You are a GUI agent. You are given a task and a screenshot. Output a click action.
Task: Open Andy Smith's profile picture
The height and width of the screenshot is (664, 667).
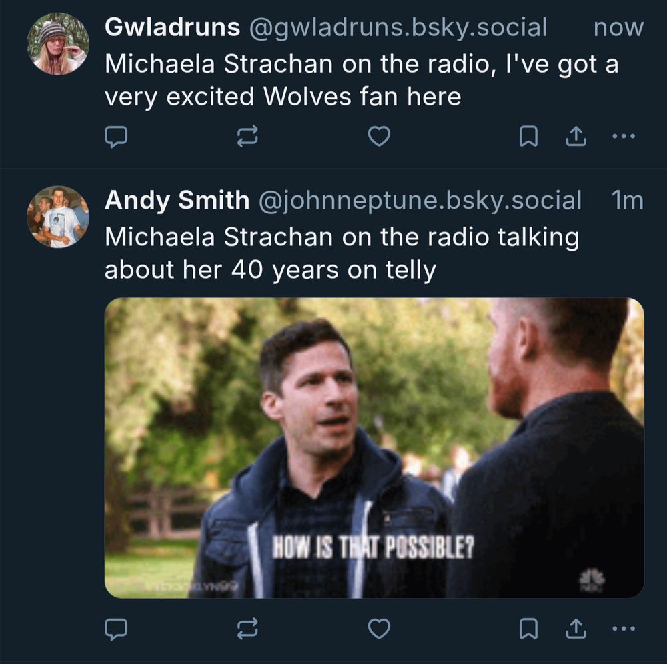click(x=58, y=217)
